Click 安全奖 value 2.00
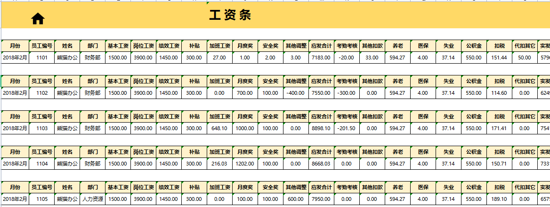 tap(270, 58)
